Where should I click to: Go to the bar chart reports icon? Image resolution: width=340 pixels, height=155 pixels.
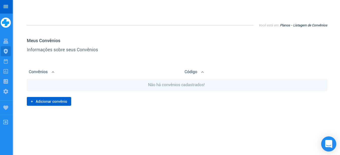6,71
